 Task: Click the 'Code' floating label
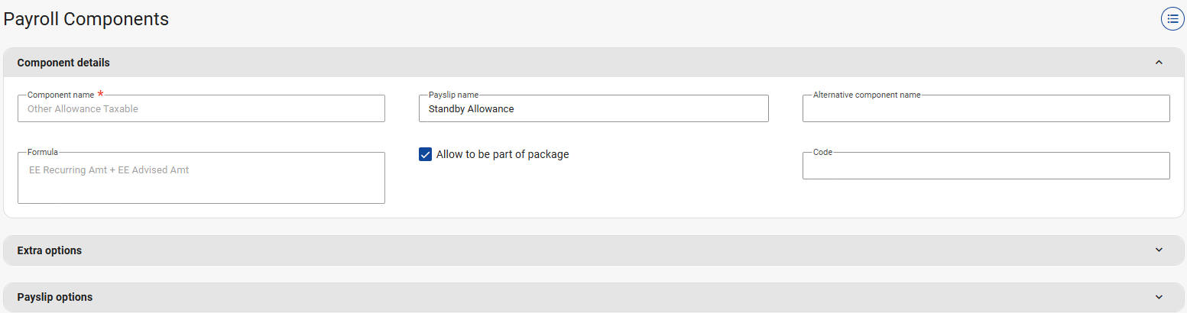click(x=822, y=152)
